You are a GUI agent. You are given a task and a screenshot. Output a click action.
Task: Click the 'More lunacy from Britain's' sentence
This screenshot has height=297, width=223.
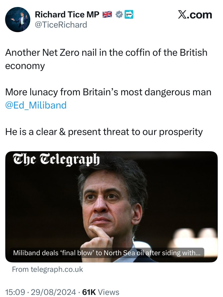pyautogui.click(x=108, y=92)
